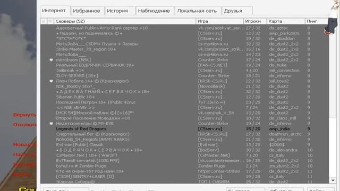Click the Вернуть item in the main menu behind
The height and width of the screenshot is (191, 340).
coord(25,115)
